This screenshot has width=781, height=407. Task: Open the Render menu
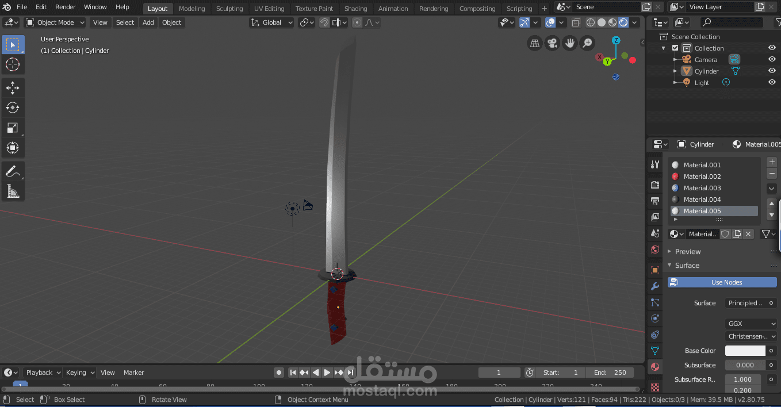click(65, 6)
